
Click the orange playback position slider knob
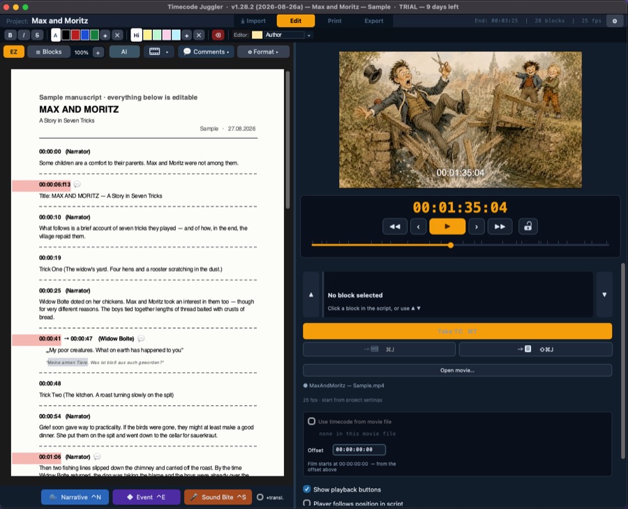point(451,245)
